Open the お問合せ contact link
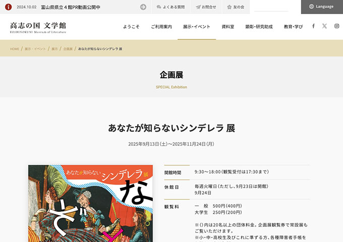The width and height of the screenshot is (343, 242). (x=206, y=7)
